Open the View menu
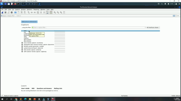Viewport: 181px width, 101px height. coord(10,10)
